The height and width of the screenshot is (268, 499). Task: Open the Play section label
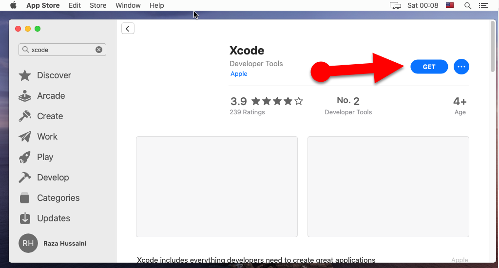pos(45,157)
